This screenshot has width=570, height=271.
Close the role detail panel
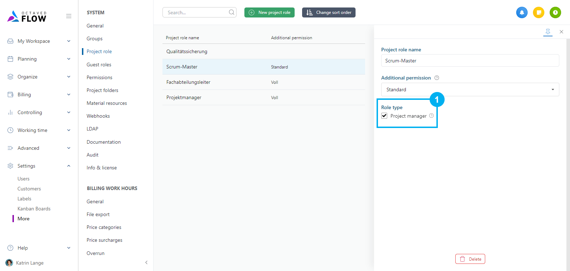click(x=561, y=32)
